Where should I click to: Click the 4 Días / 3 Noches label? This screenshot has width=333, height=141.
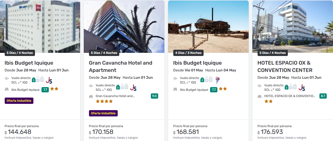pyautogui.click(x=188, y=53)
